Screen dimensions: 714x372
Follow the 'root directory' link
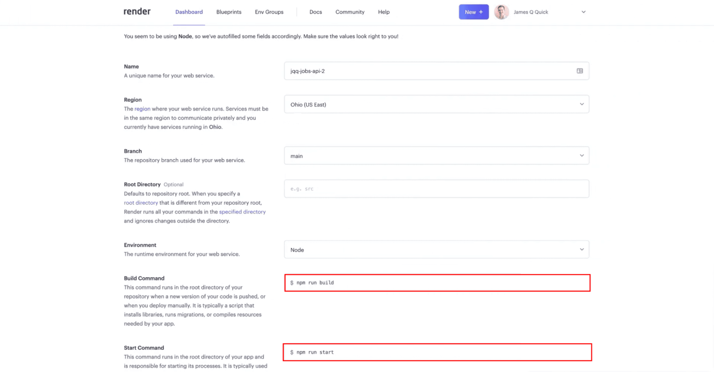tap(141, 203)
